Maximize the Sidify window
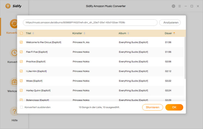Viewport: 203px width, 129px height. point(192,6)
